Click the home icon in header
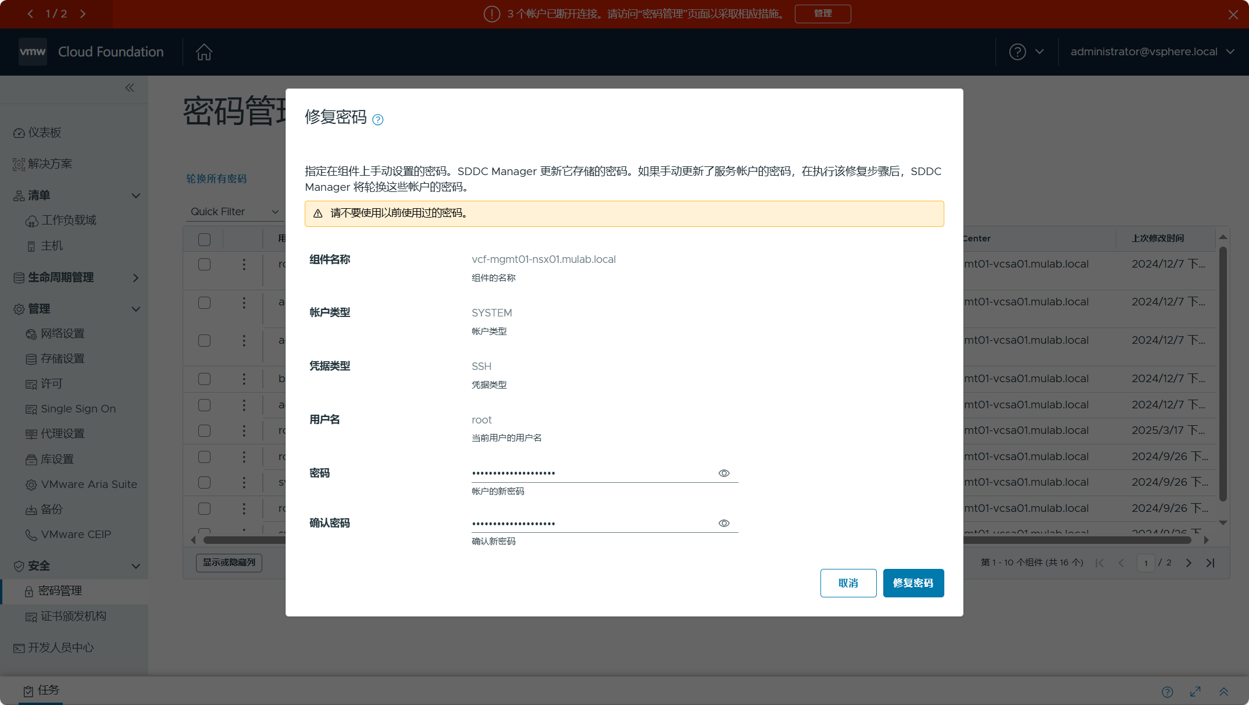Viewport: 1249px width, 705px height. pyautogui.click(x=204, y=52)
